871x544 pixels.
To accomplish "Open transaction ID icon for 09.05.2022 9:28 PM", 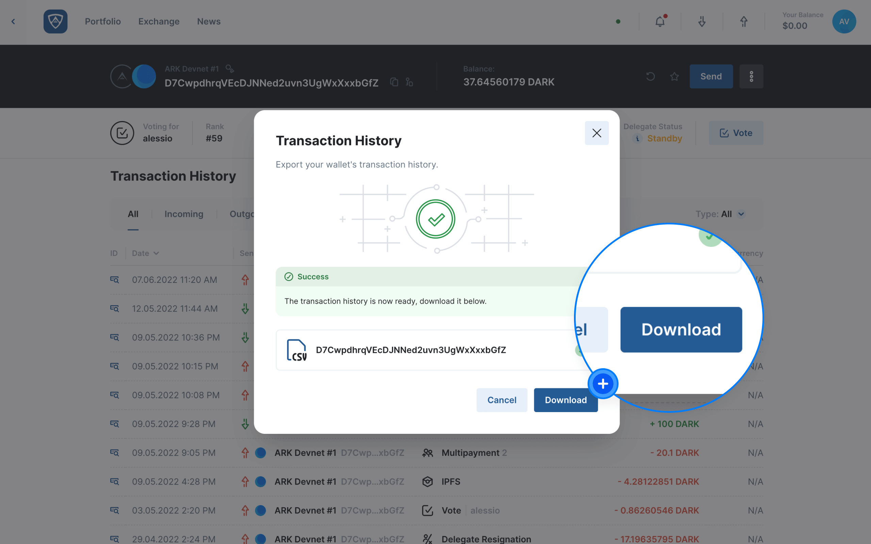I will pos(114,424).
